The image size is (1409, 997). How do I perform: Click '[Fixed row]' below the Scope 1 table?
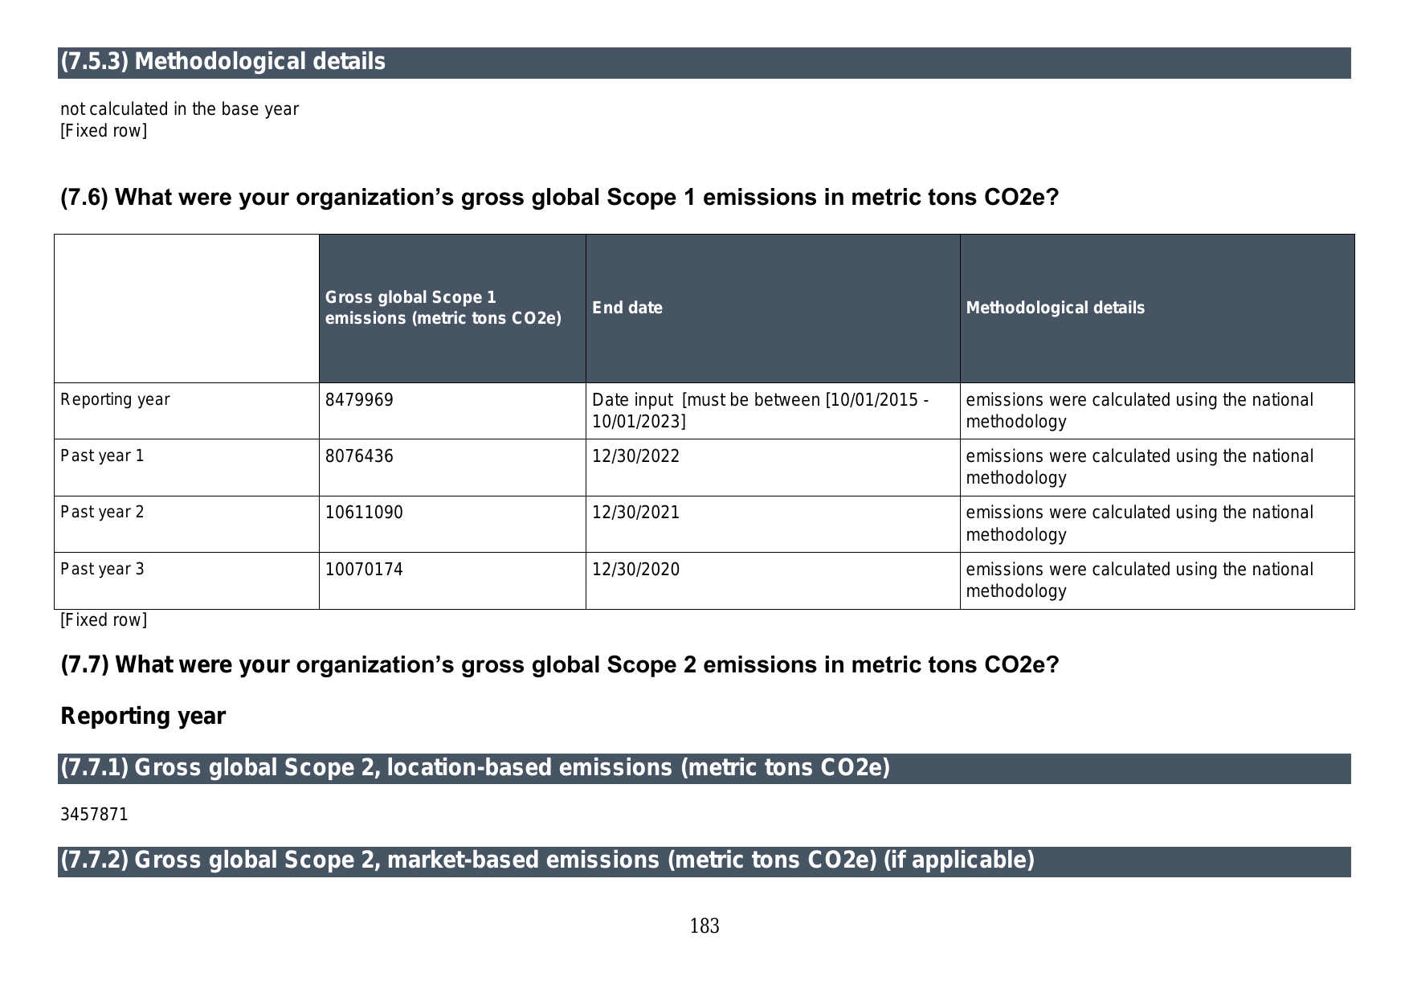pos(104,620)
